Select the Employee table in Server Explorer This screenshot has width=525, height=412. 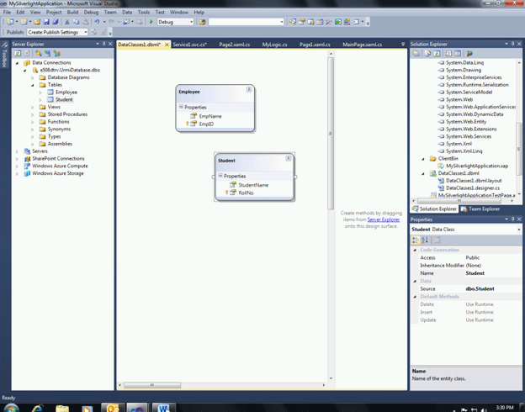tap(66, 92)
